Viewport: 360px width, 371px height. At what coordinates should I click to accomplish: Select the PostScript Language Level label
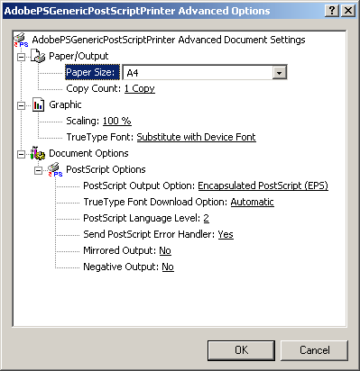pyautogui.click(x=142, y=218)
